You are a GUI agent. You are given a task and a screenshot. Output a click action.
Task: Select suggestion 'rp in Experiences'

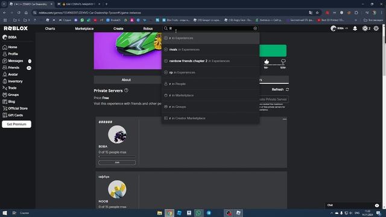pos(210,72)
